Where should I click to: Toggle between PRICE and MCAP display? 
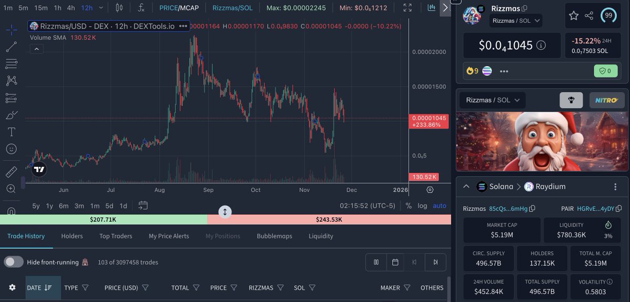point(179,8)
